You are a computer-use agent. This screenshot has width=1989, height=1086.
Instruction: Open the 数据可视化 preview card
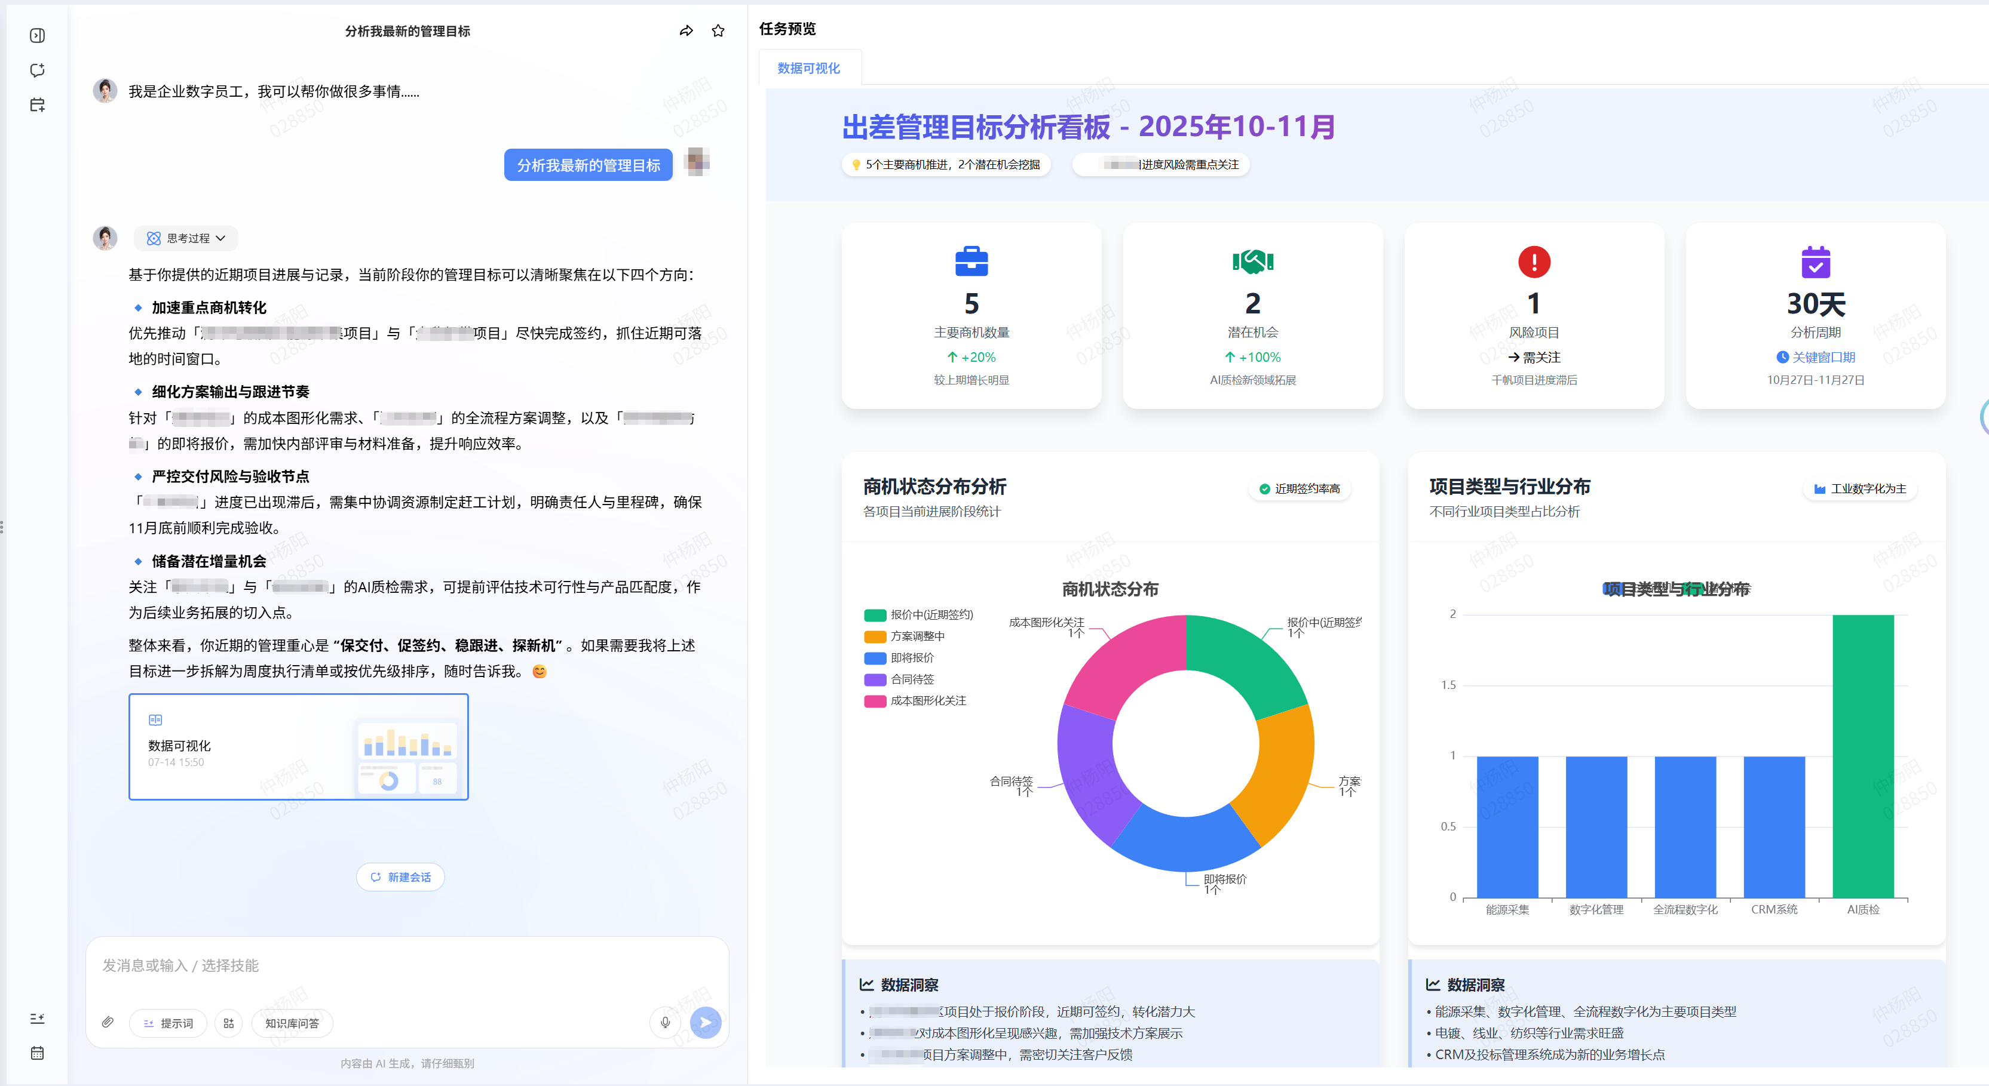tap(299, 747)
